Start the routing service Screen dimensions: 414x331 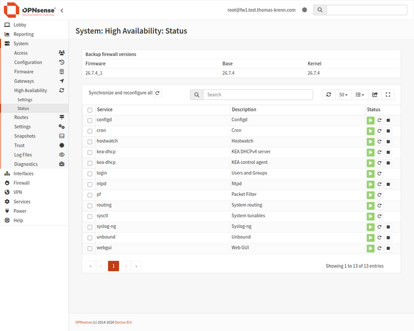click(370, 206)
